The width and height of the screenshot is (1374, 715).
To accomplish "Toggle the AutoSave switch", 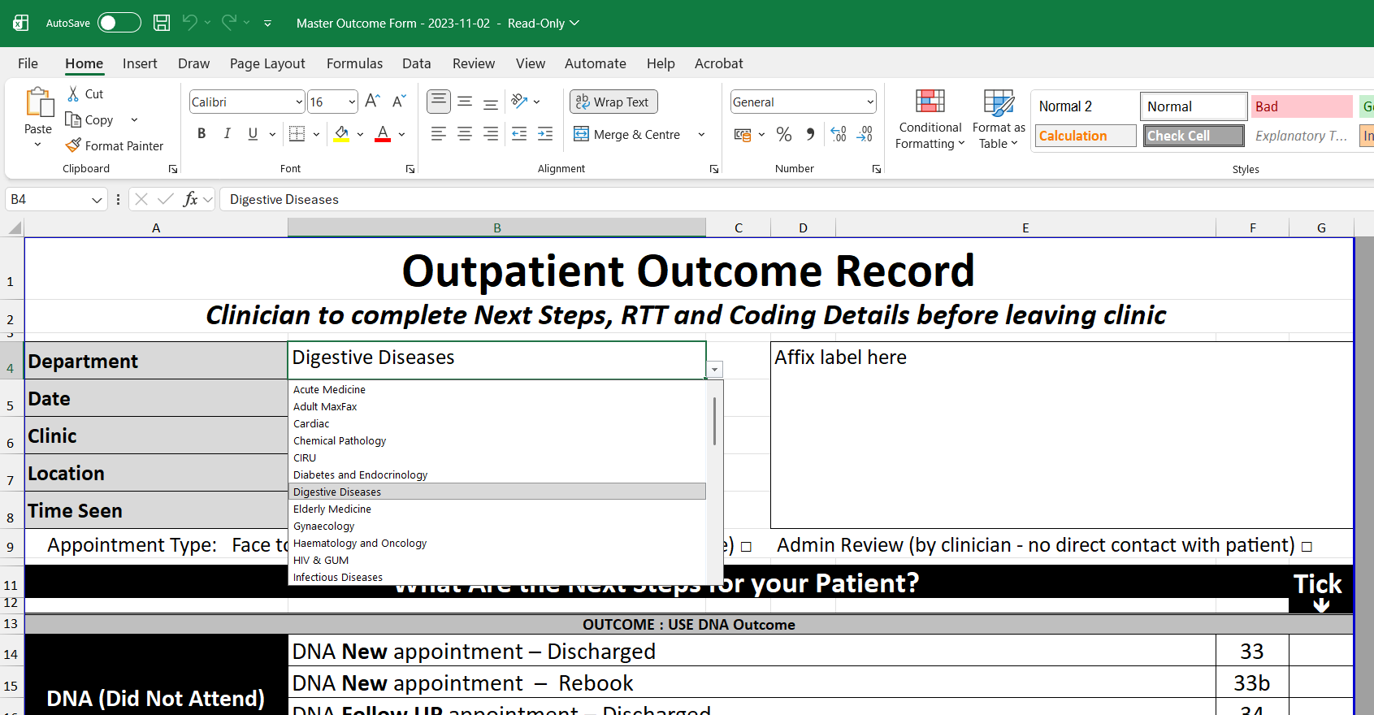I will coord(119,23).
